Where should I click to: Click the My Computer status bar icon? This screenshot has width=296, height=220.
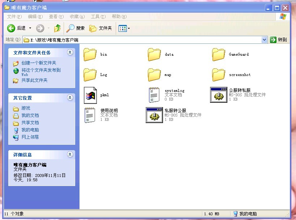(x=235, y=214)
